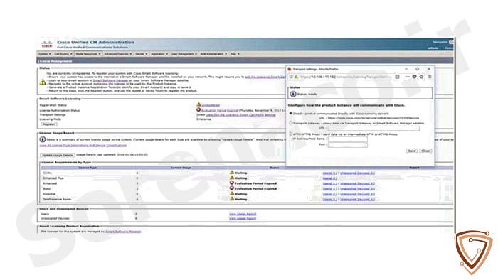Click site information icon in popup address bar
Screen dimensions: 498x280
(x=291, y=77)
